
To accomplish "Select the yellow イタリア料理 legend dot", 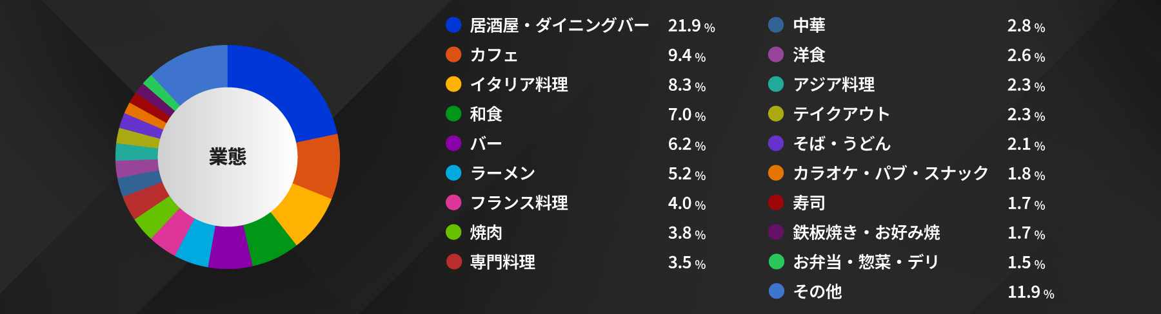I will point(453,84).
